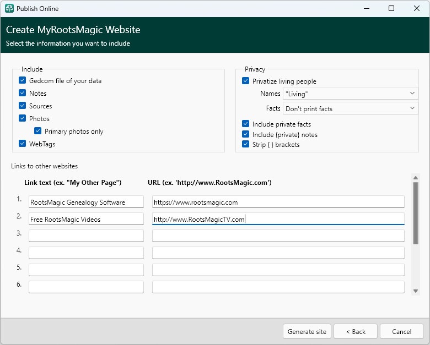Click empty link text field in row 6
Image resolution: width=430 pixels, height=345 pixels.
coord(86,287)
